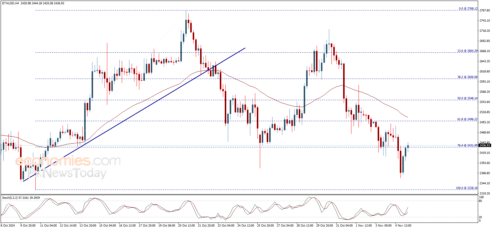Select the 61.8 @ 2496.22 Fibonacci label
This screenshot has width=492, height=229.
point(467,119)
